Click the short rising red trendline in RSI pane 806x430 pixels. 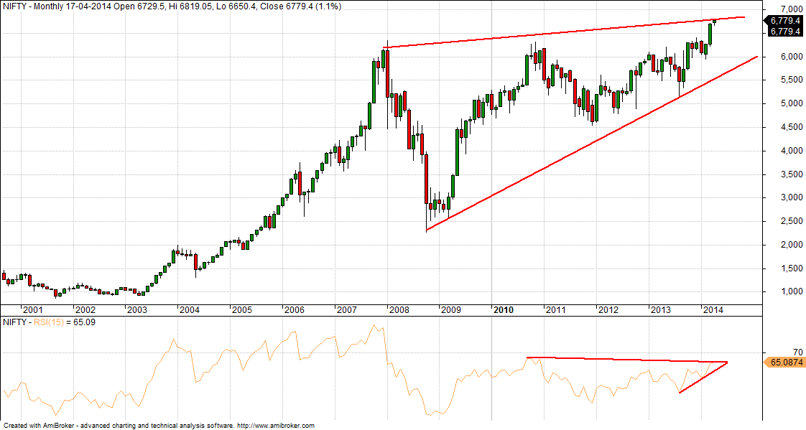703,378
